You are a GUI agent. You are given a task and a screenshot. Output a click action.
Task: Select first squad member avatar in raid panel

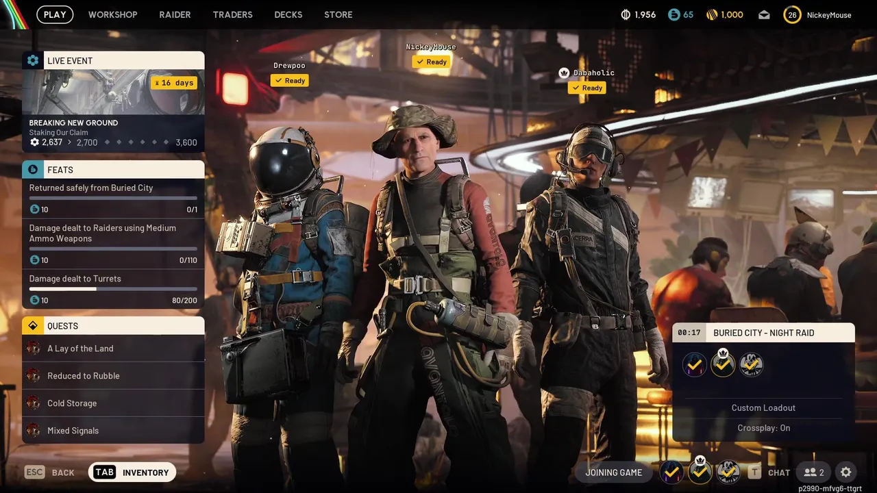(695, 365)
